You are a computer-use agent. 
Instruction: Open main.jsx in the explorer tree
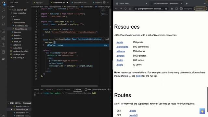18,42
